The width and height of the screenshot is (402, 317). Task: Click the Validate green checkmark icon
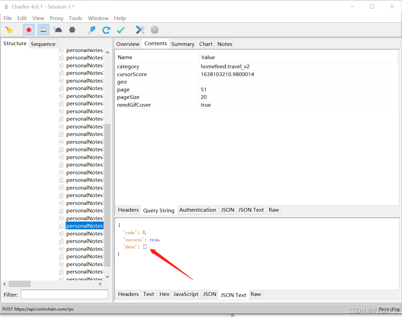click(x=121, y=30)
